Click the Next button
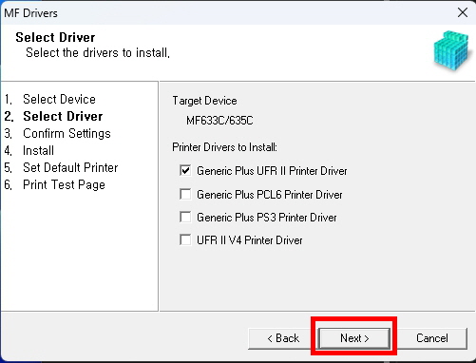476x363 pixels. (354, 338)
